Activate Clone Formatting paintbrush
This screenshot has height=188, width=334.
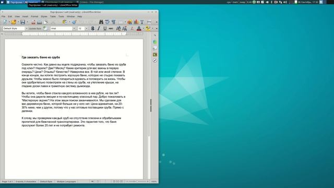pos(74,22)
